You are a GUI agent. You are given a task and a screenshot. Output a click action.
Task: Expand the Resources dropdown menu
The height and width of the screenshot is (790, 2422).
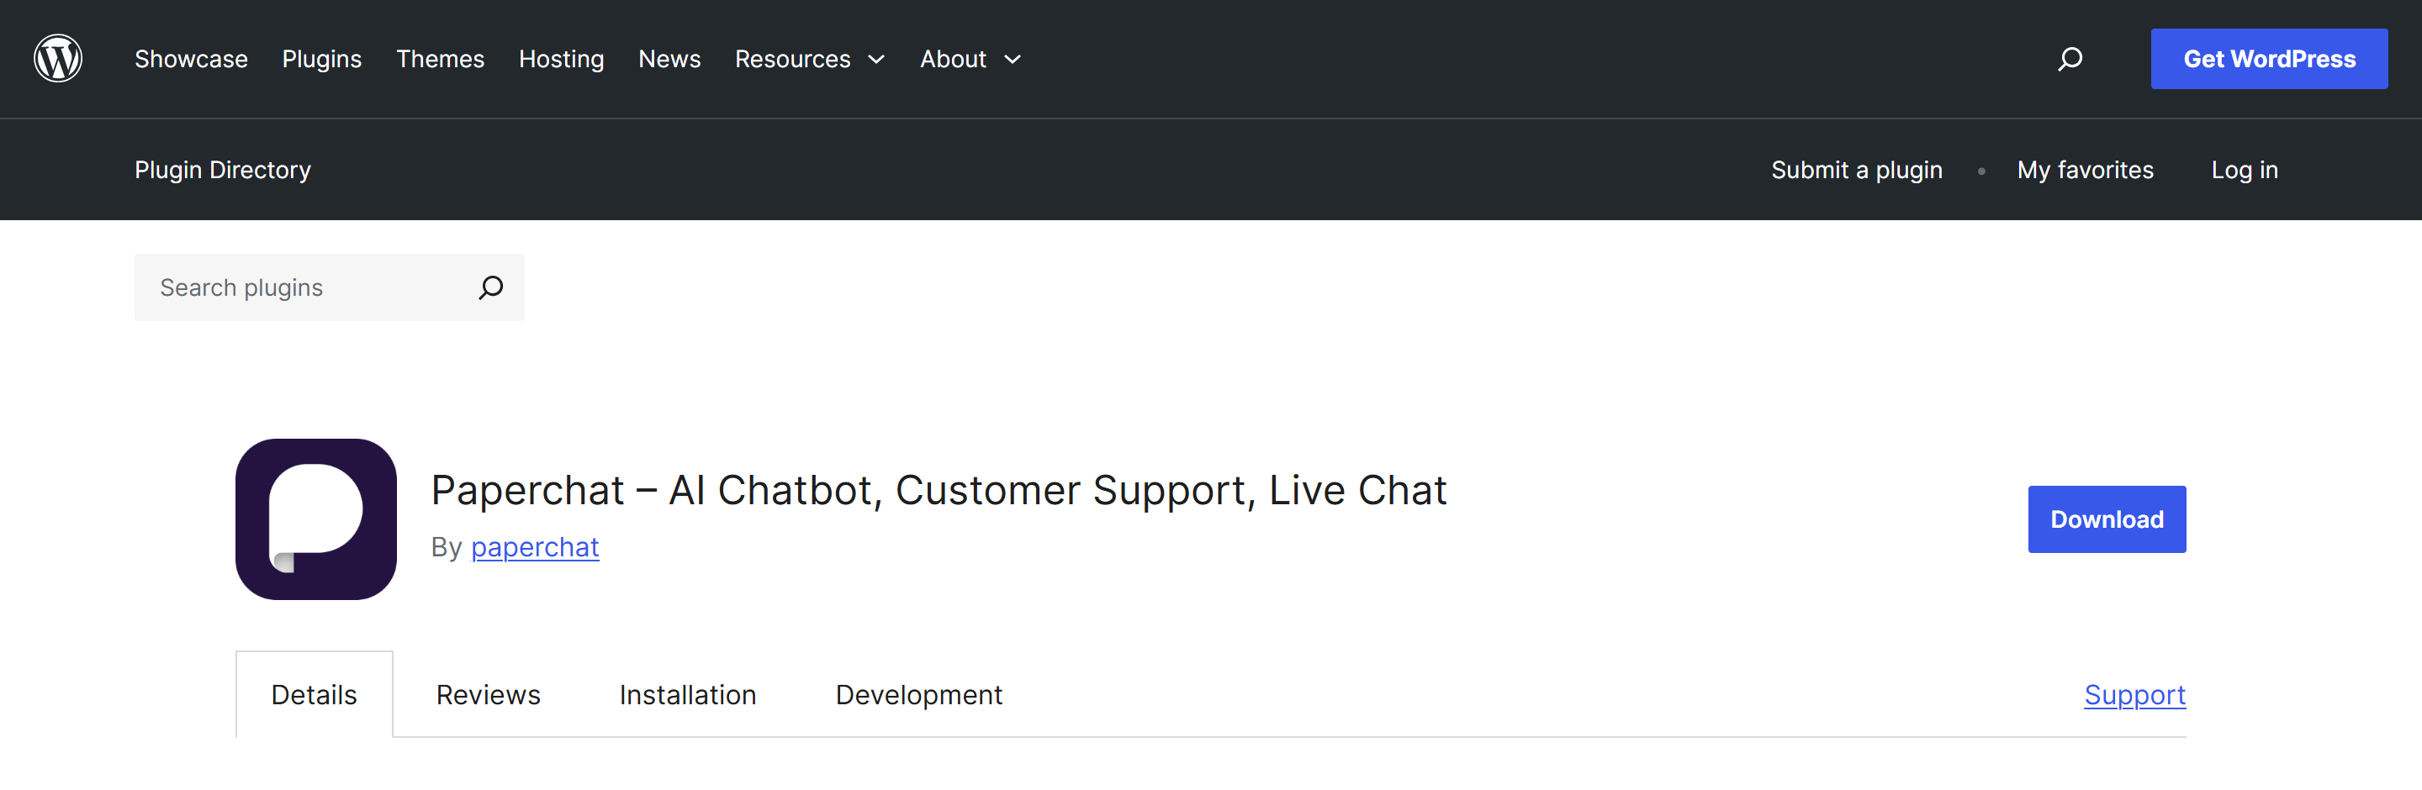pos(810,59)
